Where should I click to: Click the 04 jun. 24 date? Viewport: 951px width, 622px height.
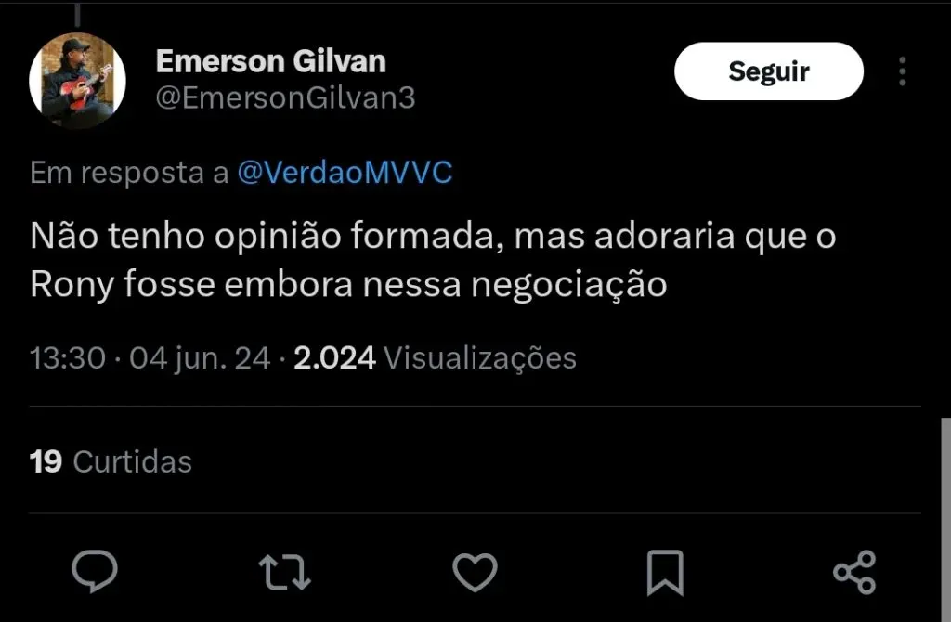pos(200,357)
